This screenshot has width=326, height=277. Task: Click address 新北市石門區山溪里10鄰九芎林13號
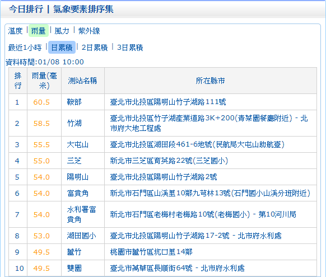coord(210,193)
